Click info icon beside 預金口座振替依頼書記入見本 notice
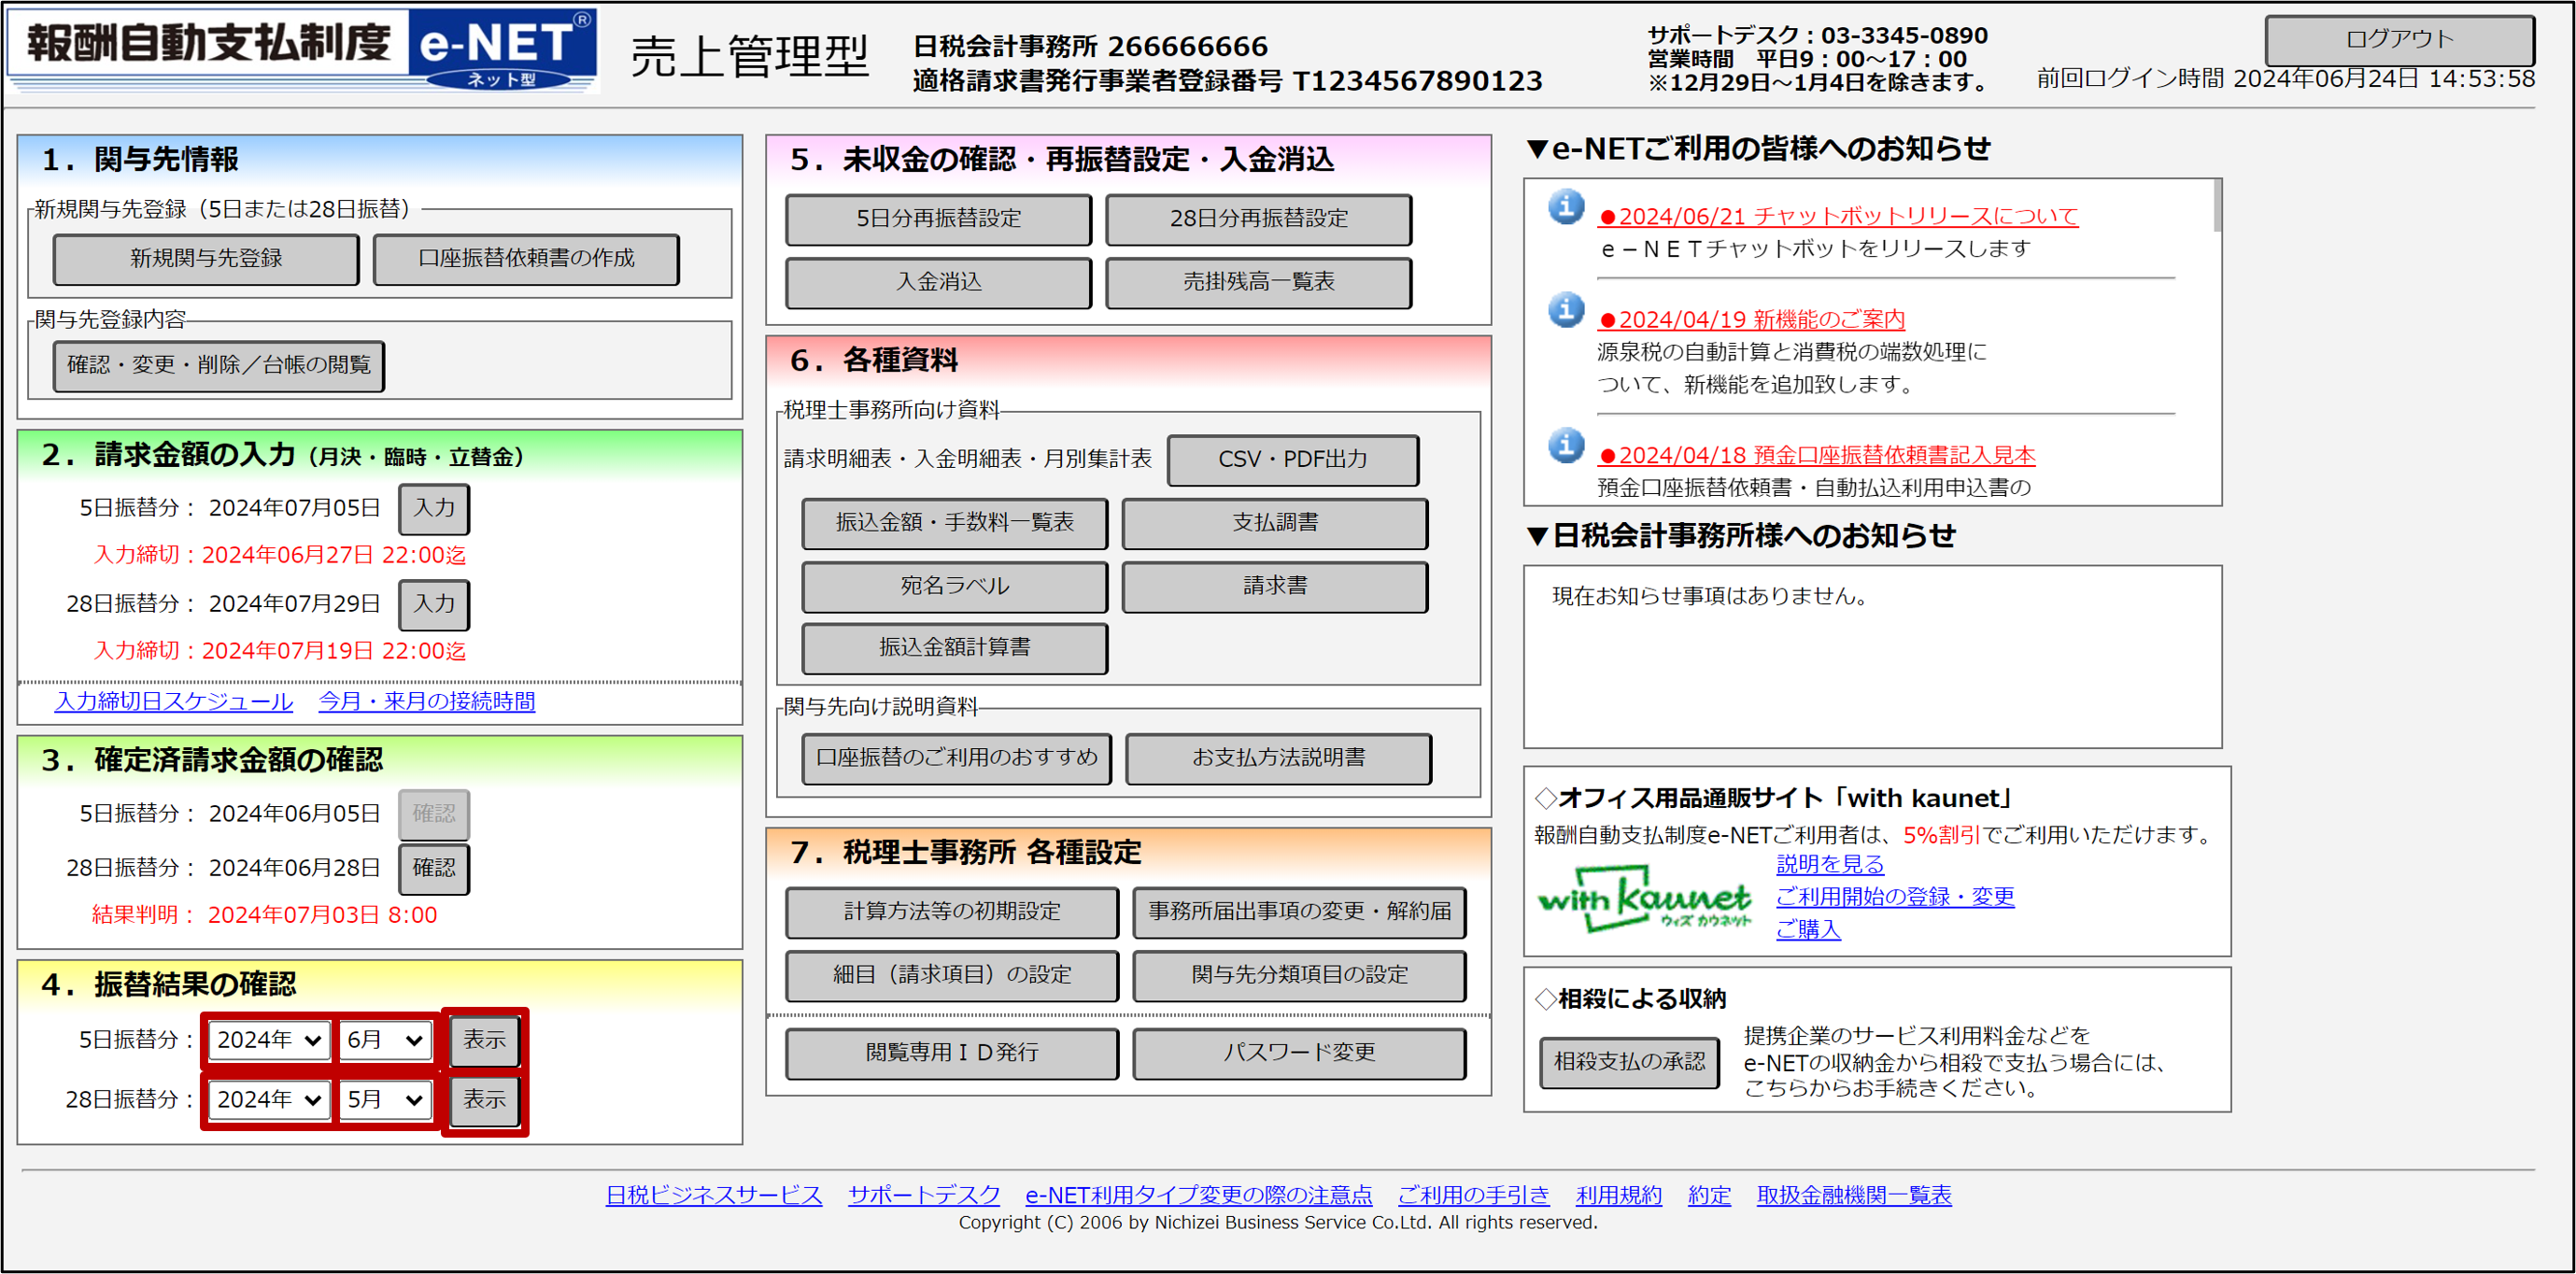The width and height of the screenshot is (2576, 1274). point(1566,445)
